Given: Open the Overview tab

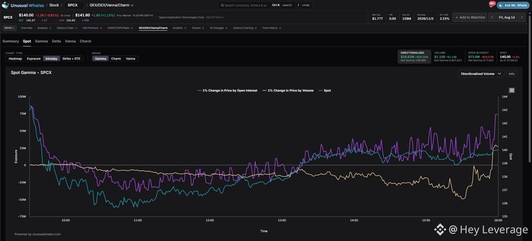Looking at the screenshot, I should pos(27,28).
